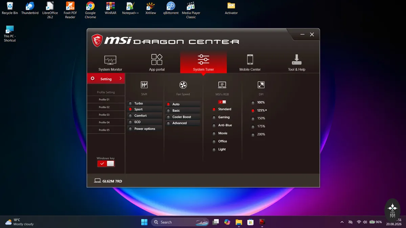406x228 pixels.
Task: Open Microsoft Store from taskbar
Action: pos(250,222)
